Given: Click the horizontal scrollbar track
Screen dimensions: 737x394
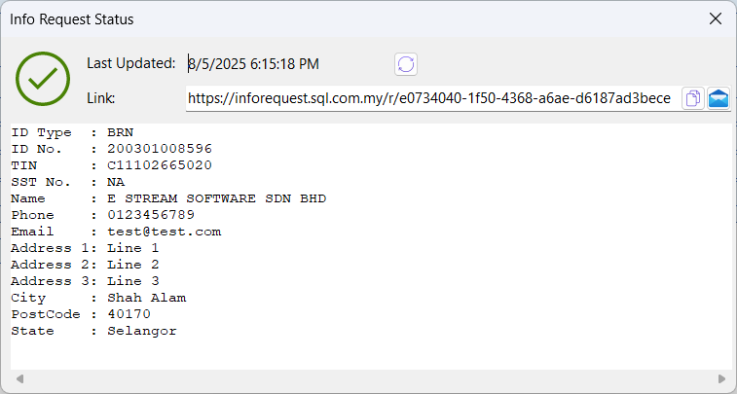Looking at the screenshot, I should click(x=368, y=378).
